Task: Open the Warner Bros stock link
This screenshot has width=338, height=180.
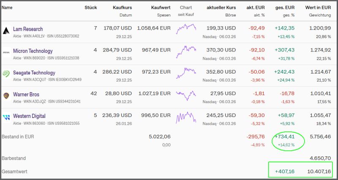Action: tap(26, 94)
